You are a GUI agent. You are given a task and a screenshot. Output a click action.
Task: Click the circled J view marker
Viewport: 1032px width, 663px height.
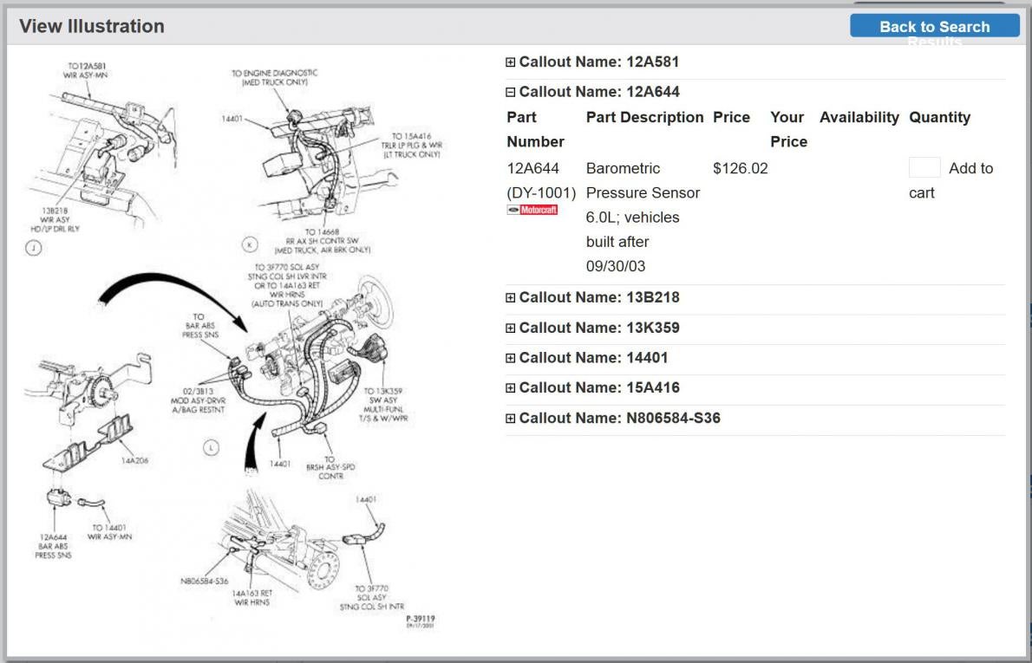coord(34,248)
